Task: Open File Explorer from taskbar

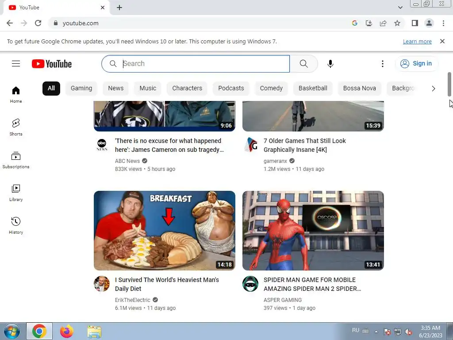Action: (95, 331)
